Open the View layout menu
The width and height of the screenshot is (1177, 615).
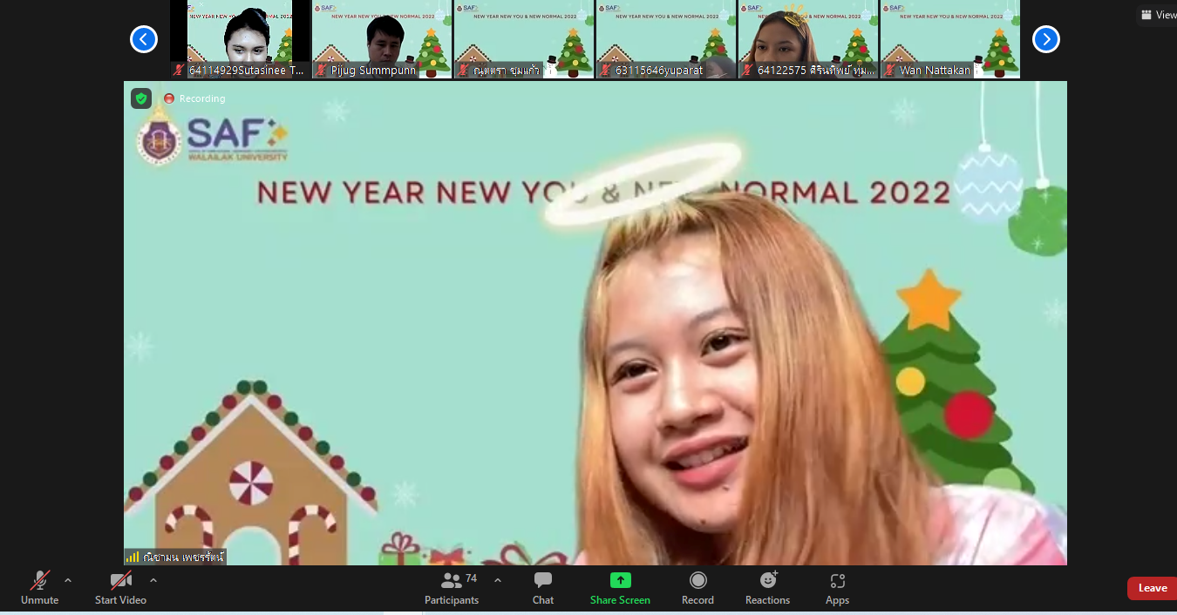click(1159, 15)
